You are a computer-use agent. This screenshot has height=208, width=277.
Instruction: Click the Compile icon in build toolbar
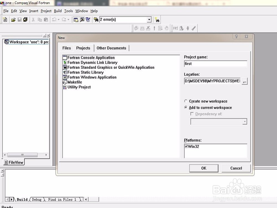coord(136,28)
